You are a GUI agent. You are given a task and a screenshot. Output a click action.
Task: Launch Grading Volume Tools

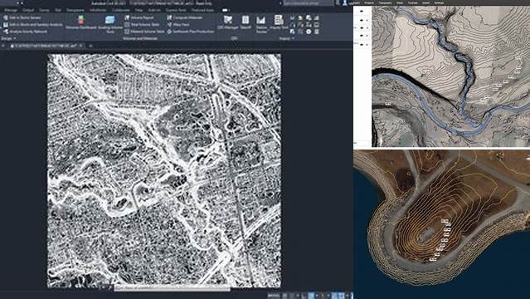(110, 24)
